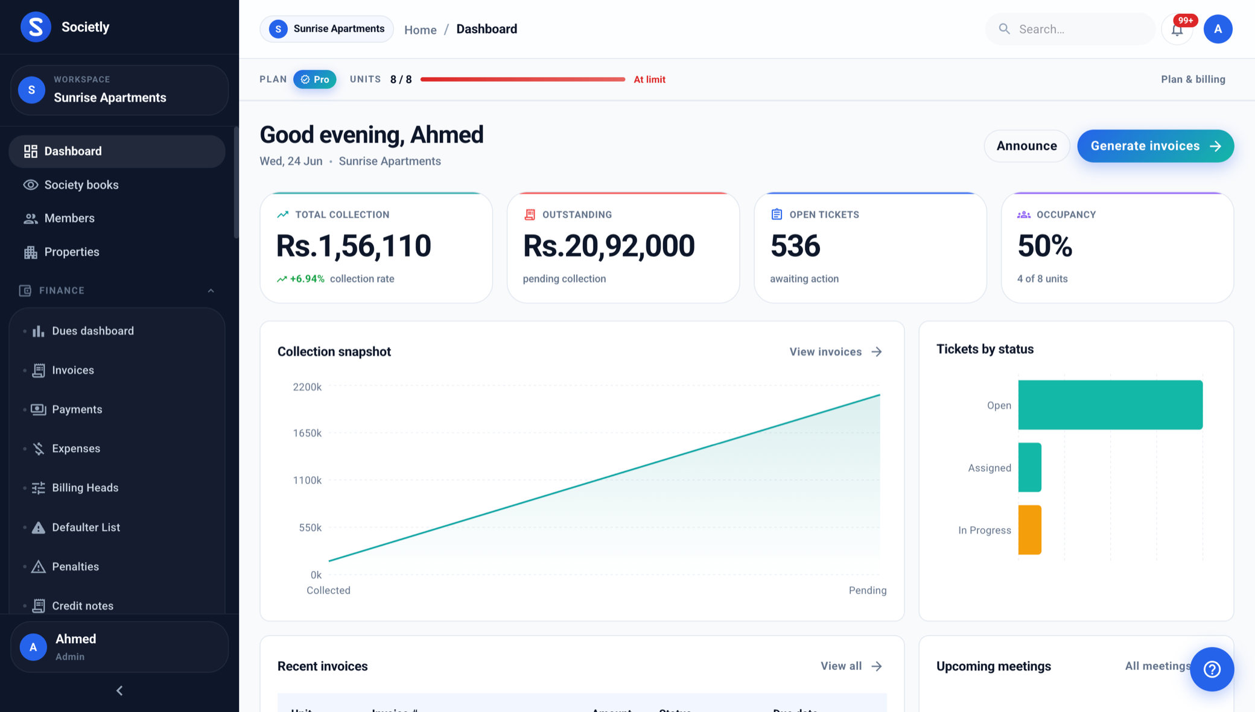
Task: Click the Open Tickets clipboard icon
Action: pos(777,214)
